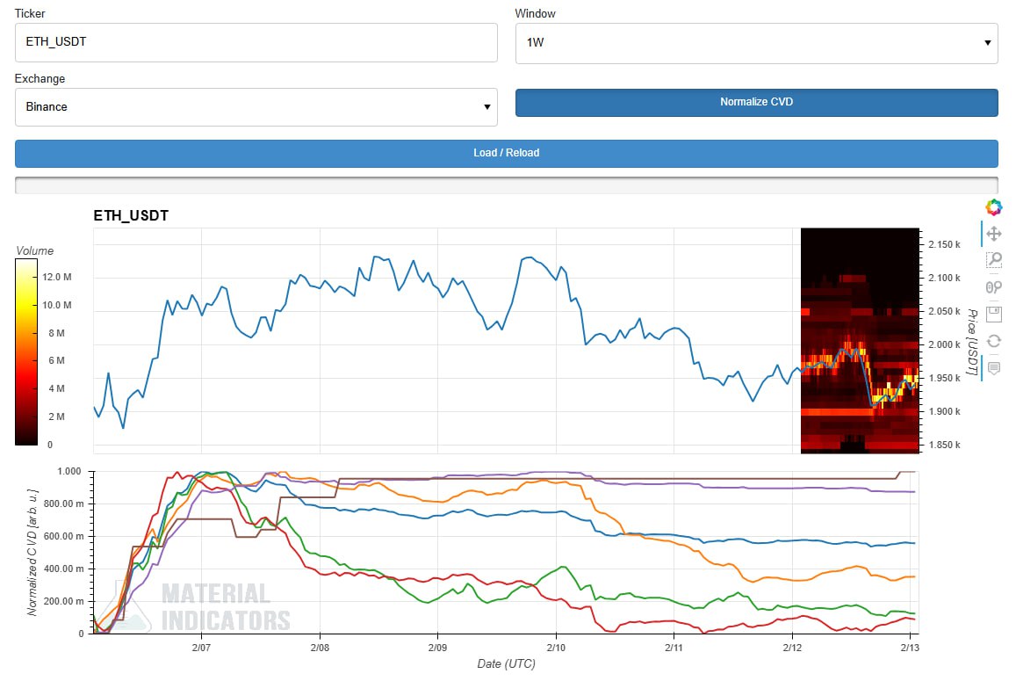Reset the chart view
1016x681 pixels.
click(x=993, y=341)
